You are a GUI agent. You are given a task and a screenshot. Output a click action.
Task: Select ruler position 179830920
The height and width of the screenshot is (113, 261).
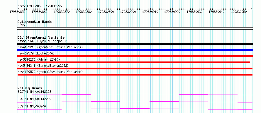[172, 12]
